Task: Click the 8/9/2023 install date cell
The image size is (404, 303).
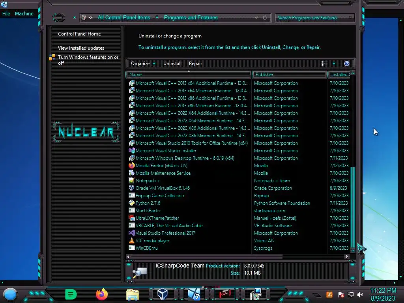Action: coord(338,188)
